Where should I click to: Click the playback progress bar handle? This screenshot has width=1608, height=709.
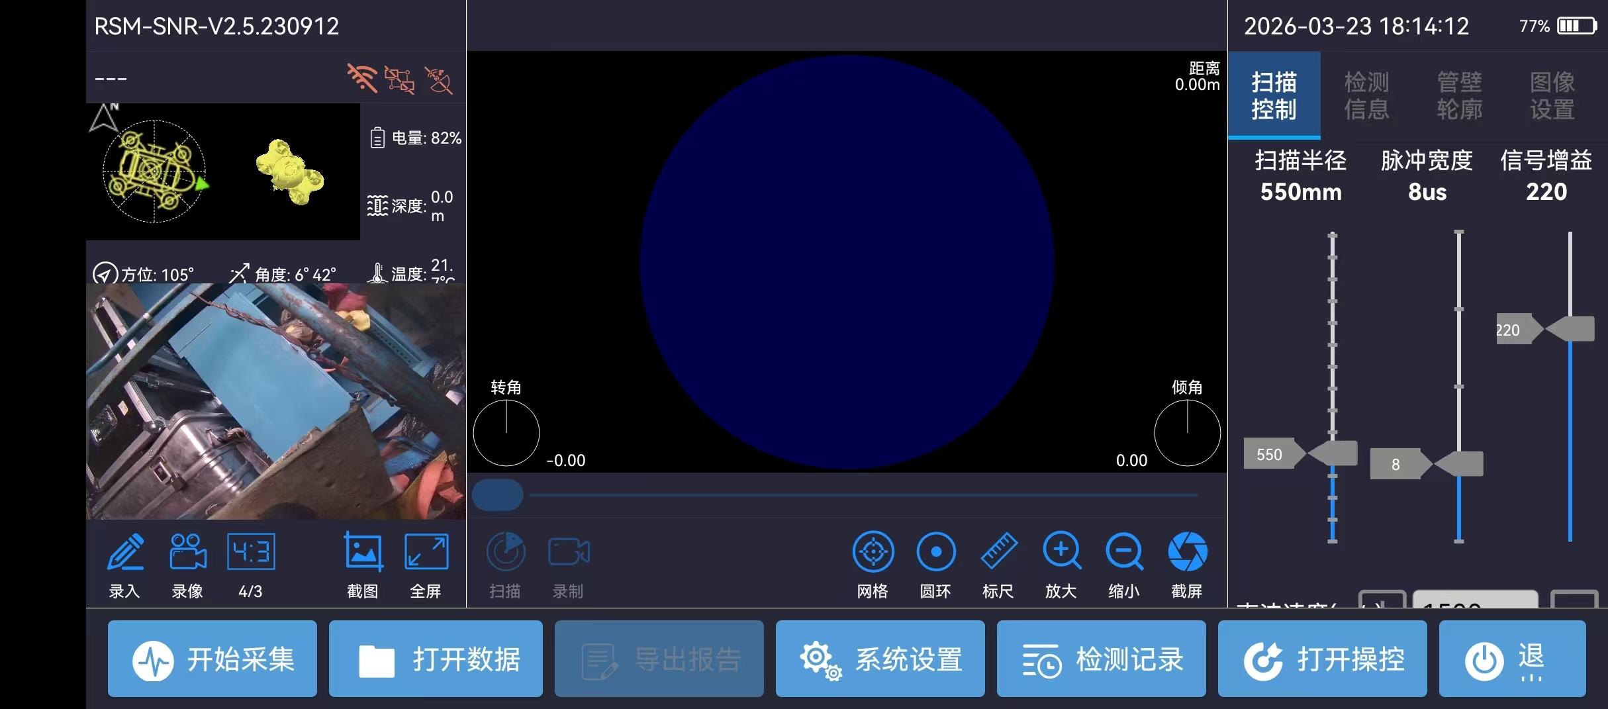tap(498, 495)
